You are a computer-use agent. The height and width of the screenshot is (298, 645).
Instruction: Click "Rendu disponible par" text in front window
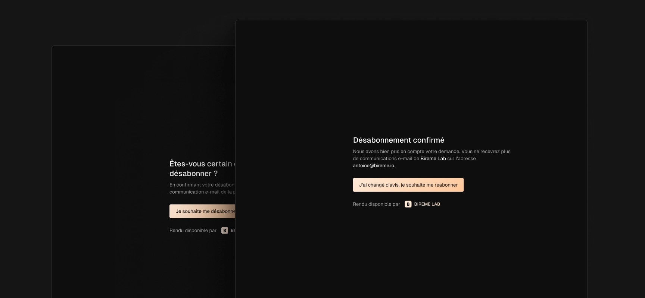376,204
